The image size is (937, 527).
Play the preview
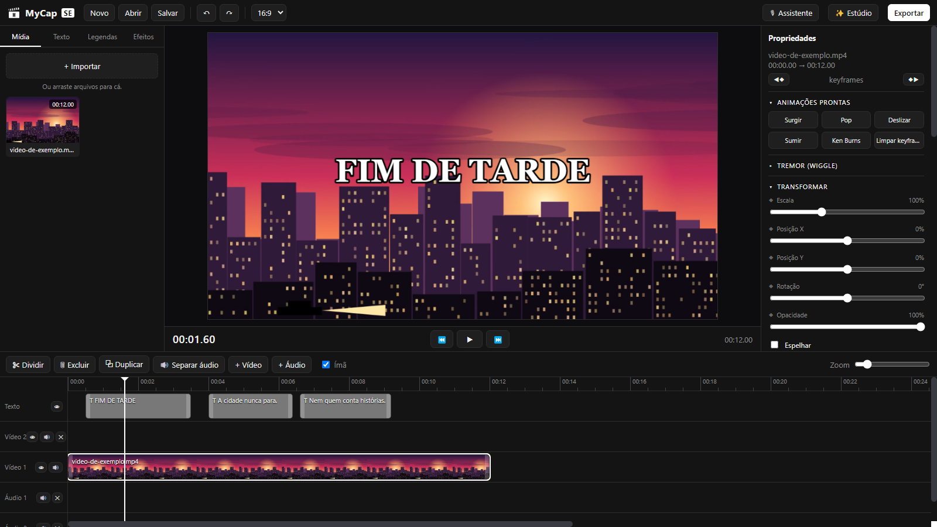470,340
